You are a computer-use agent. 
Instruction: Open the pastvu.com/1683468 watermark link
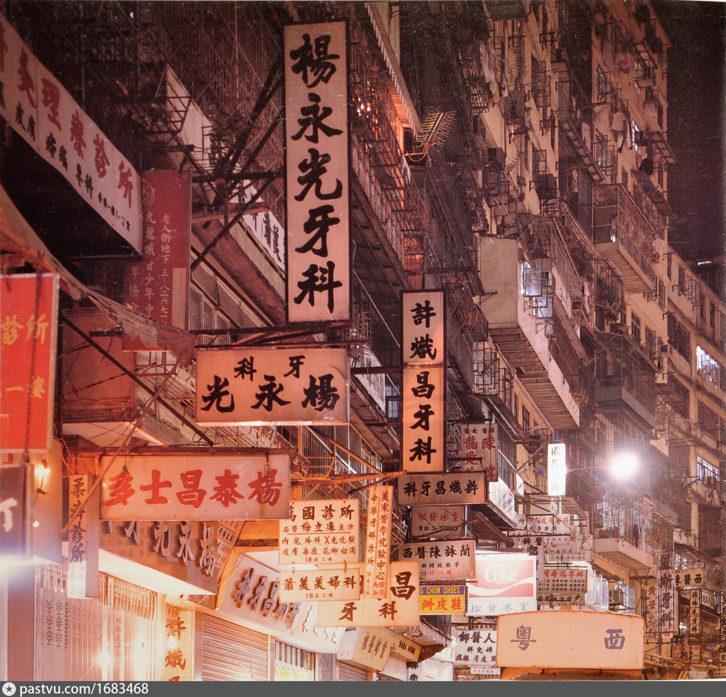[83, 689]
